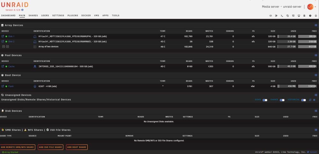Click the version info icon under Unraid logo

pos(22,10)
